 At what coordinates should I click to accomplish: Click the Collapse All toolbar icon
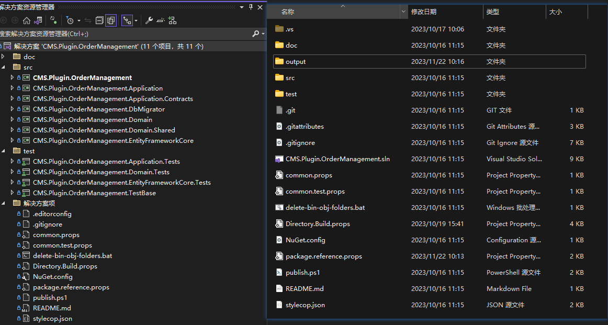coord(99,20)
